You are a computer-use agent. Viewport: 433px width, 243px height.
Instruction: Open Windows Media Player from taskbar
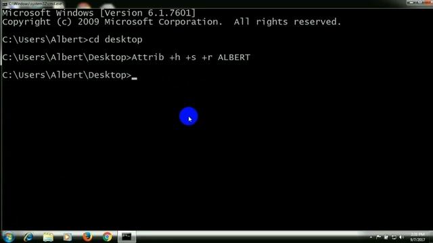(x=68, y=237)
